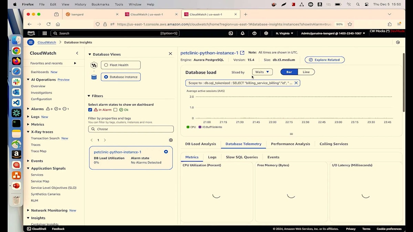The image size is (413, 232).
Task: Open the N. Virginia region selector
Action: coord(285,33)
